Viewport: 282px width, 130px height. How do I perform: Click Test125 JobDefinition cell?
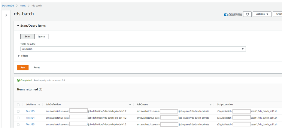pyautogui.click(x=86, y=111)
